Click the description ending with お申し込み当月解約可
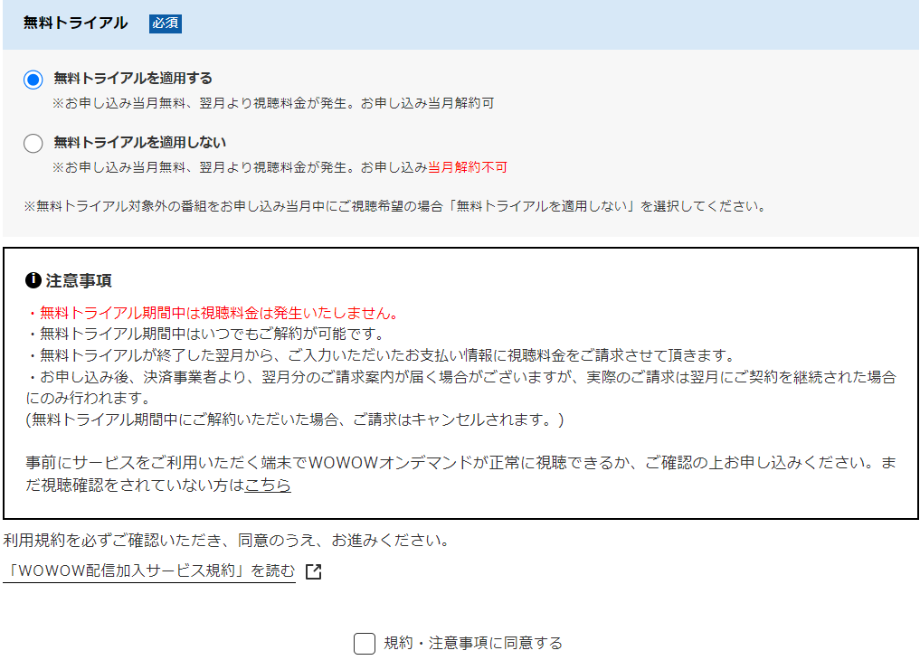 (272, 103)
